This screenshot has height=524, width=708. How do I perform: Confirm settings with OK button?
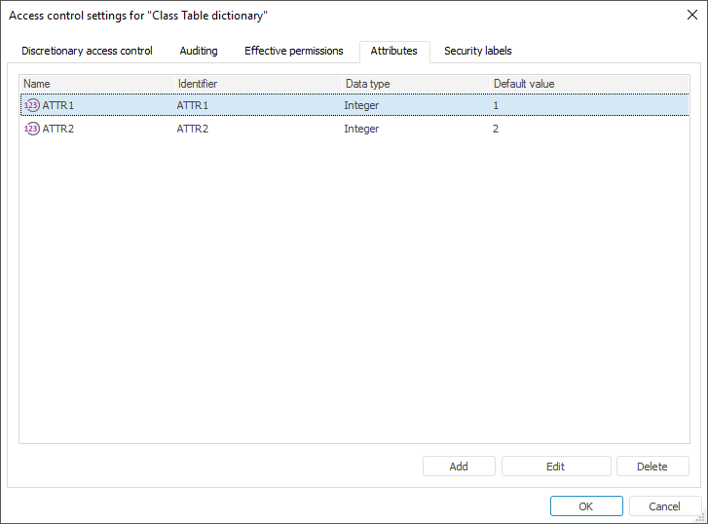pos(585,506)
